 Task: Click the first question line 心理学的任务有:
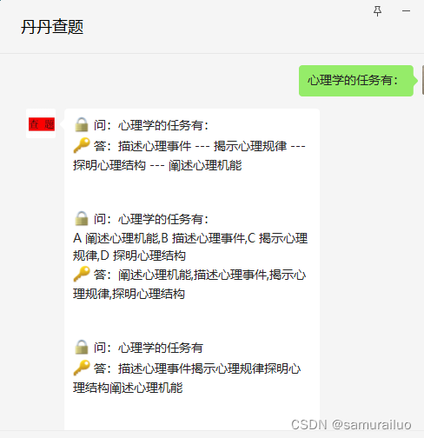click(x=163, y=125)
